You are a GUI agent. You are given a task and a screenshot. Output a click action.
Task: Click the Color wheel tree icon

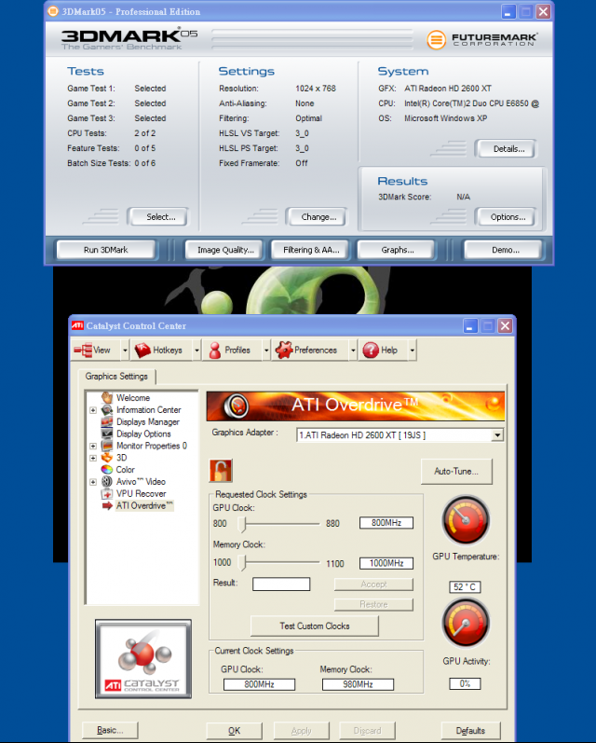click(107, 469)
